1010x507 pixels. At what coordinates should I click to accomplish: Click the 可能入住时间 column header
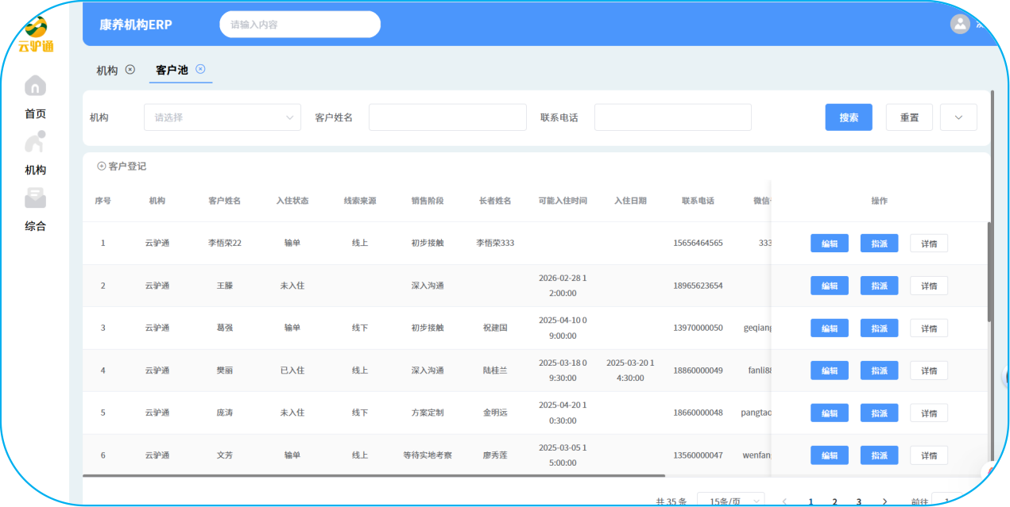[563, 201]
